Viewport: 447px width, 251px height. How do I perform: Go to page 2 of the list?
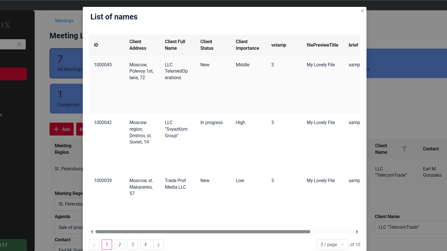click(120, 245)
